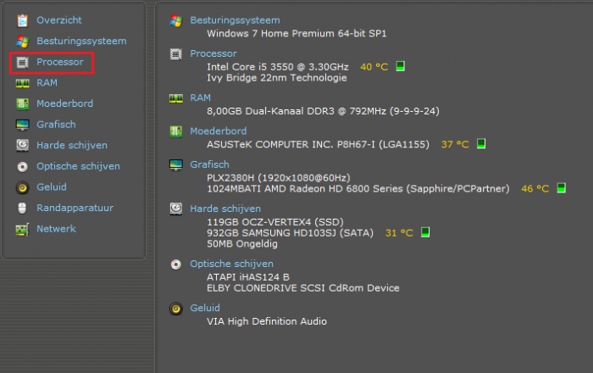Open Grafisch in the sidebar
Image resolution: width=593 pixels, height=373 pixels.
pos(56,124)
